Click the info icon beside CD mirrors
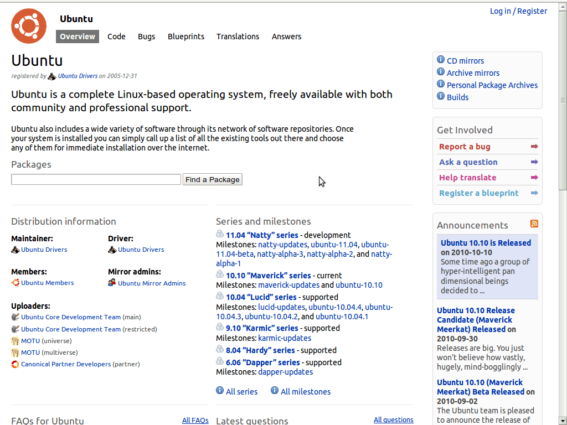Screen dimensions: 567x425 click(x=441, y=60)
